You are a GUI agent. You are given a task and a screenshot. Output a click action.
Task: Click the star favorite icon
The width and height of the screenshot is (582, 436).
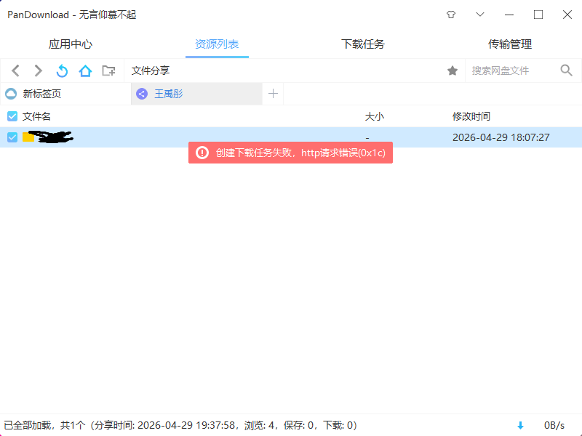(x=453, y=70)
